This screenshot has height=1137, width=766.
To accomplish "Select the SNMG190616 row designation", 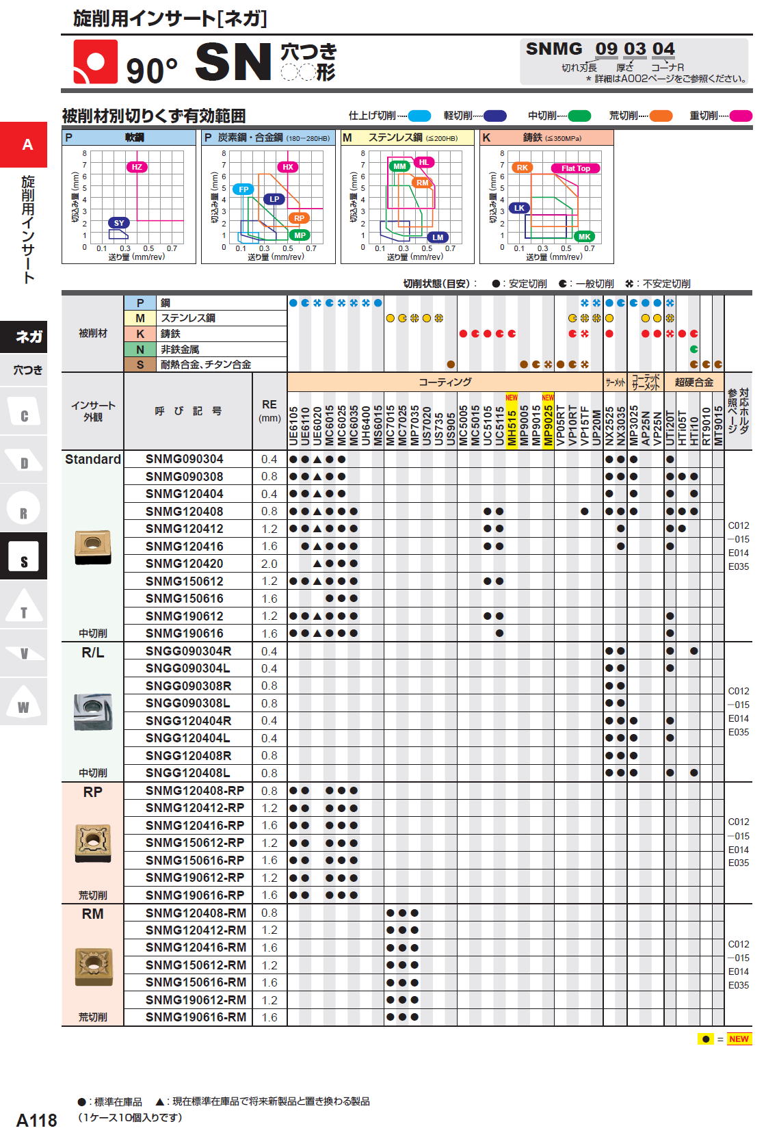I will [185, 633].
